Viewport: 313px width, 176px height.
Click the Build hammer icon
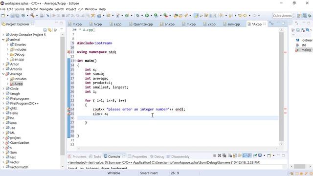coord(32,15)
